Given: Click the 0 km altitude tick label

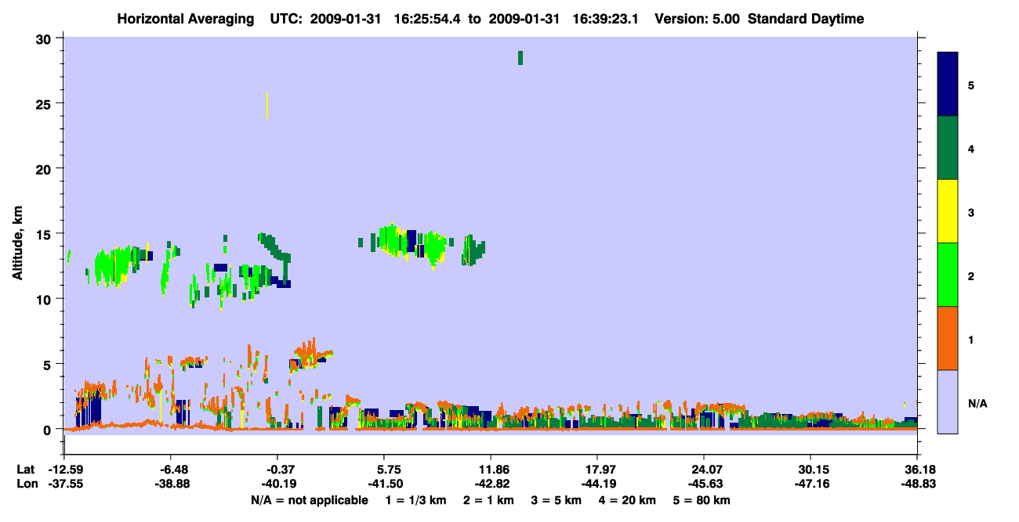Looking at the screenshot, I should point(49,430).
